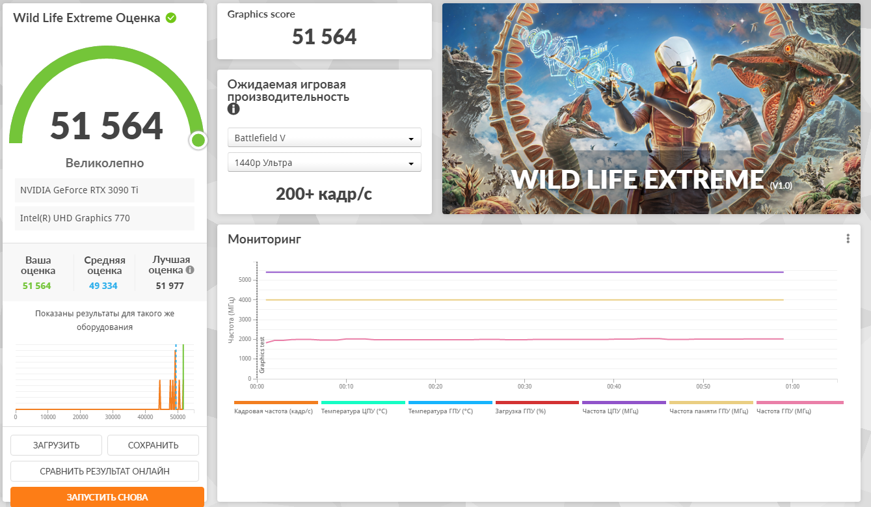Toggle the Частота ГПУ legend swatch
The height and width of the screenshot is (507, 871).
[x=800, y=403]
